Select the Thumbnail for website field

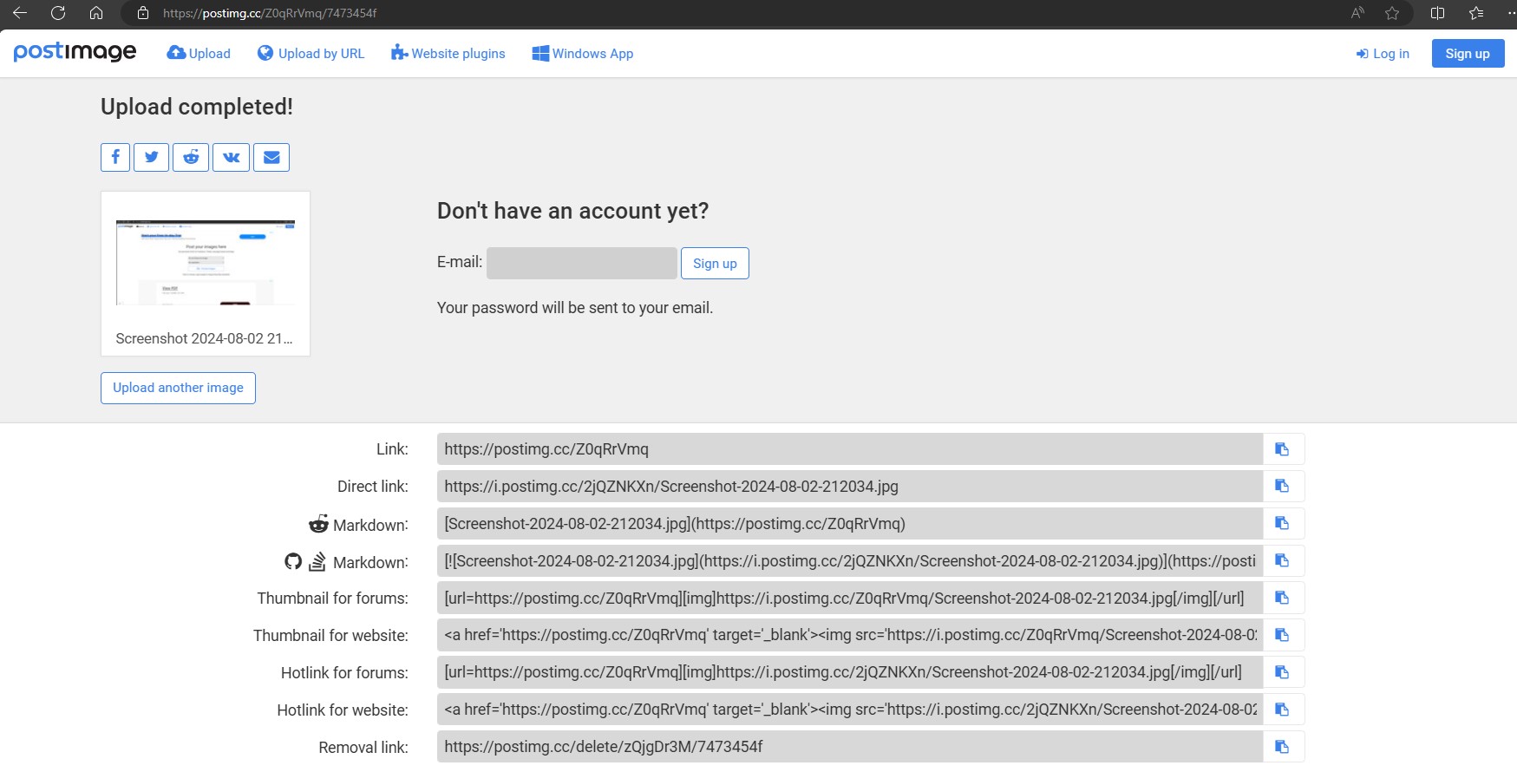(x=850, y=635)
